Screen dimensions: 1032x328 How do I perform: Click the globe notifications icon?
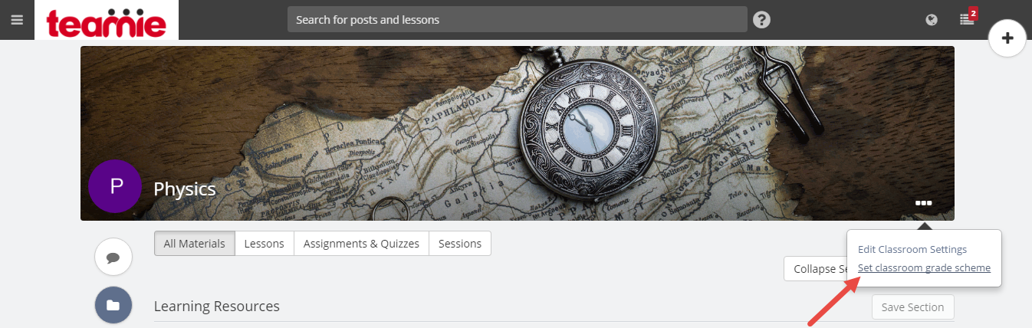(932, 20)
